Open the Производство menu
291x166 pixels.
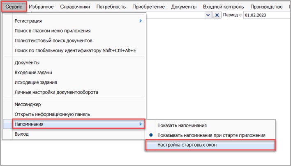coord(266,7)
